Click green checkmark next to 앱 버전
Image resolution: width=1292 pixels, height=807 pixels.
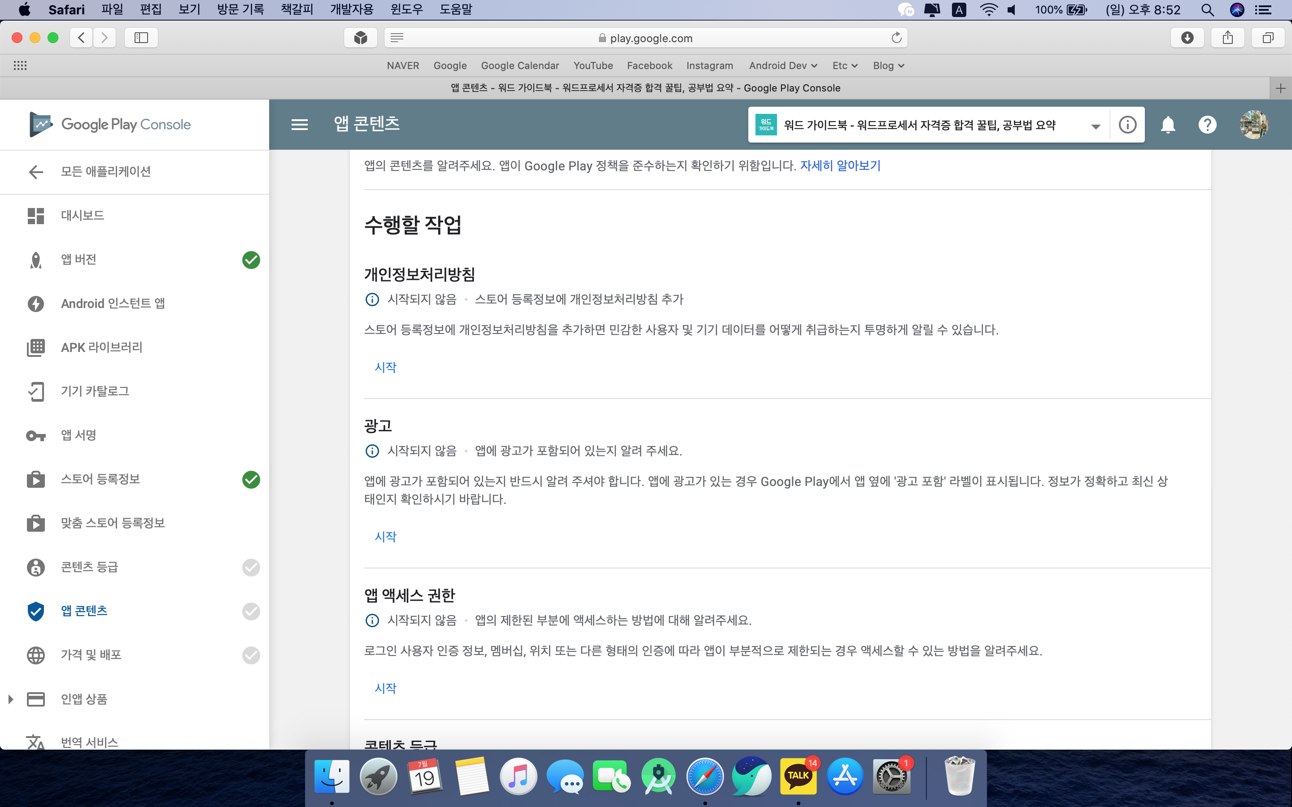tap(251, 260)
